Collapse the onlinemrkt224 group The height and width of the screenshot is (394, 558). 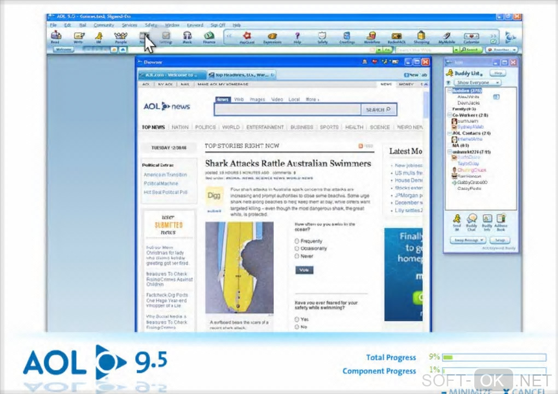(450, 152)
